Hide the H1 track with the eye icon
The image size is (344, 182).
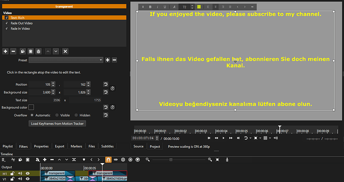pos(27,174)
